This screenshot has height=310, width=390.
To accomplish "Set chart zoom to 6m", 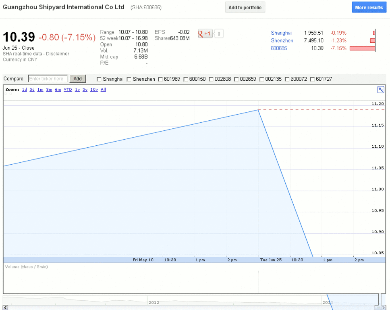I will [x=58, y=90].
